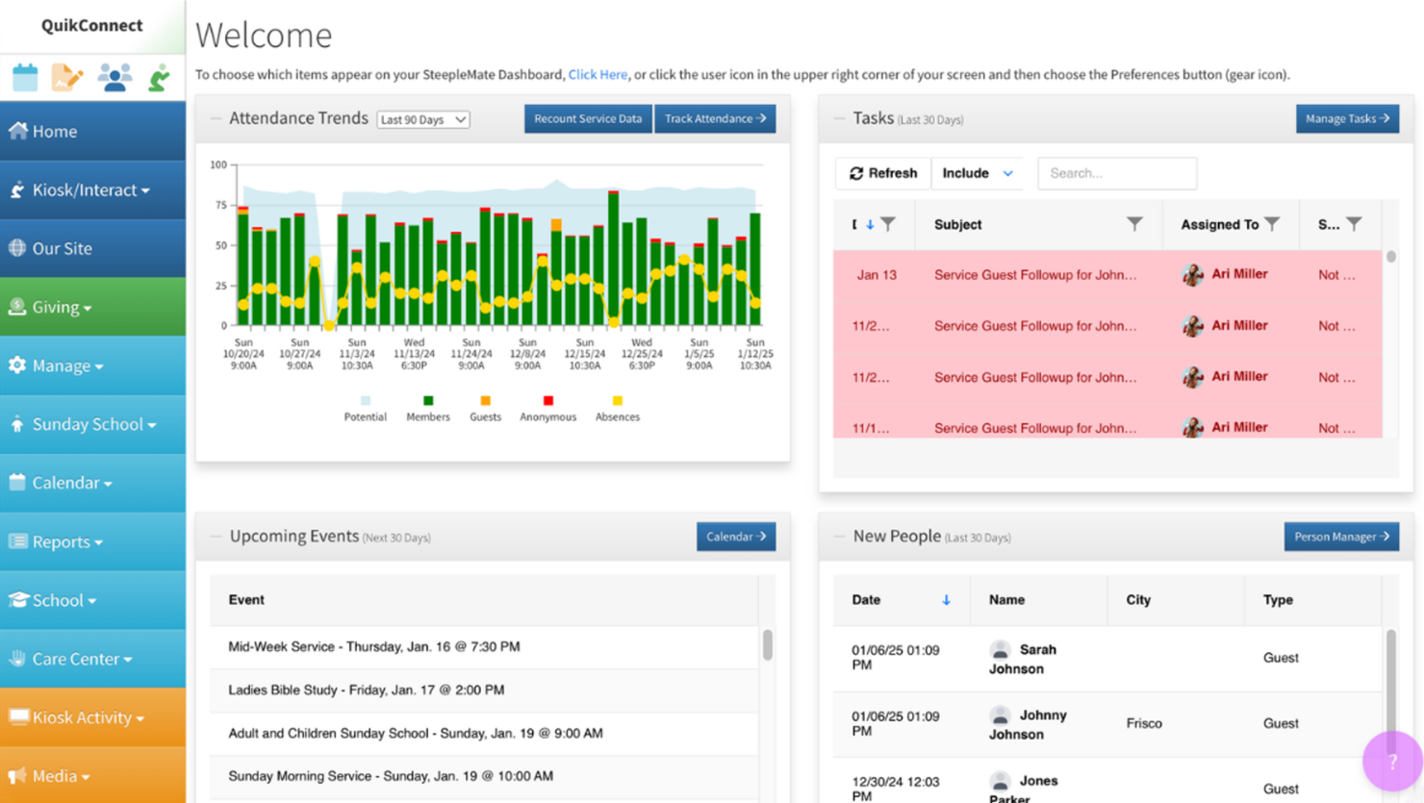Toggle the Guests legend swatch
This screenshot has width=1424, height=803.
[x=485, y=401]
